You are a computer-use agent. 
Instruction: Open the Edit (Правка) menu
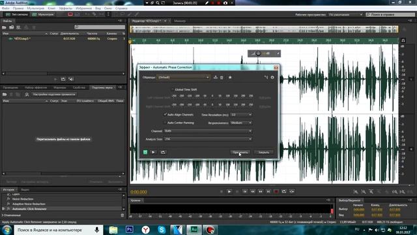click(x=18, y=8)
